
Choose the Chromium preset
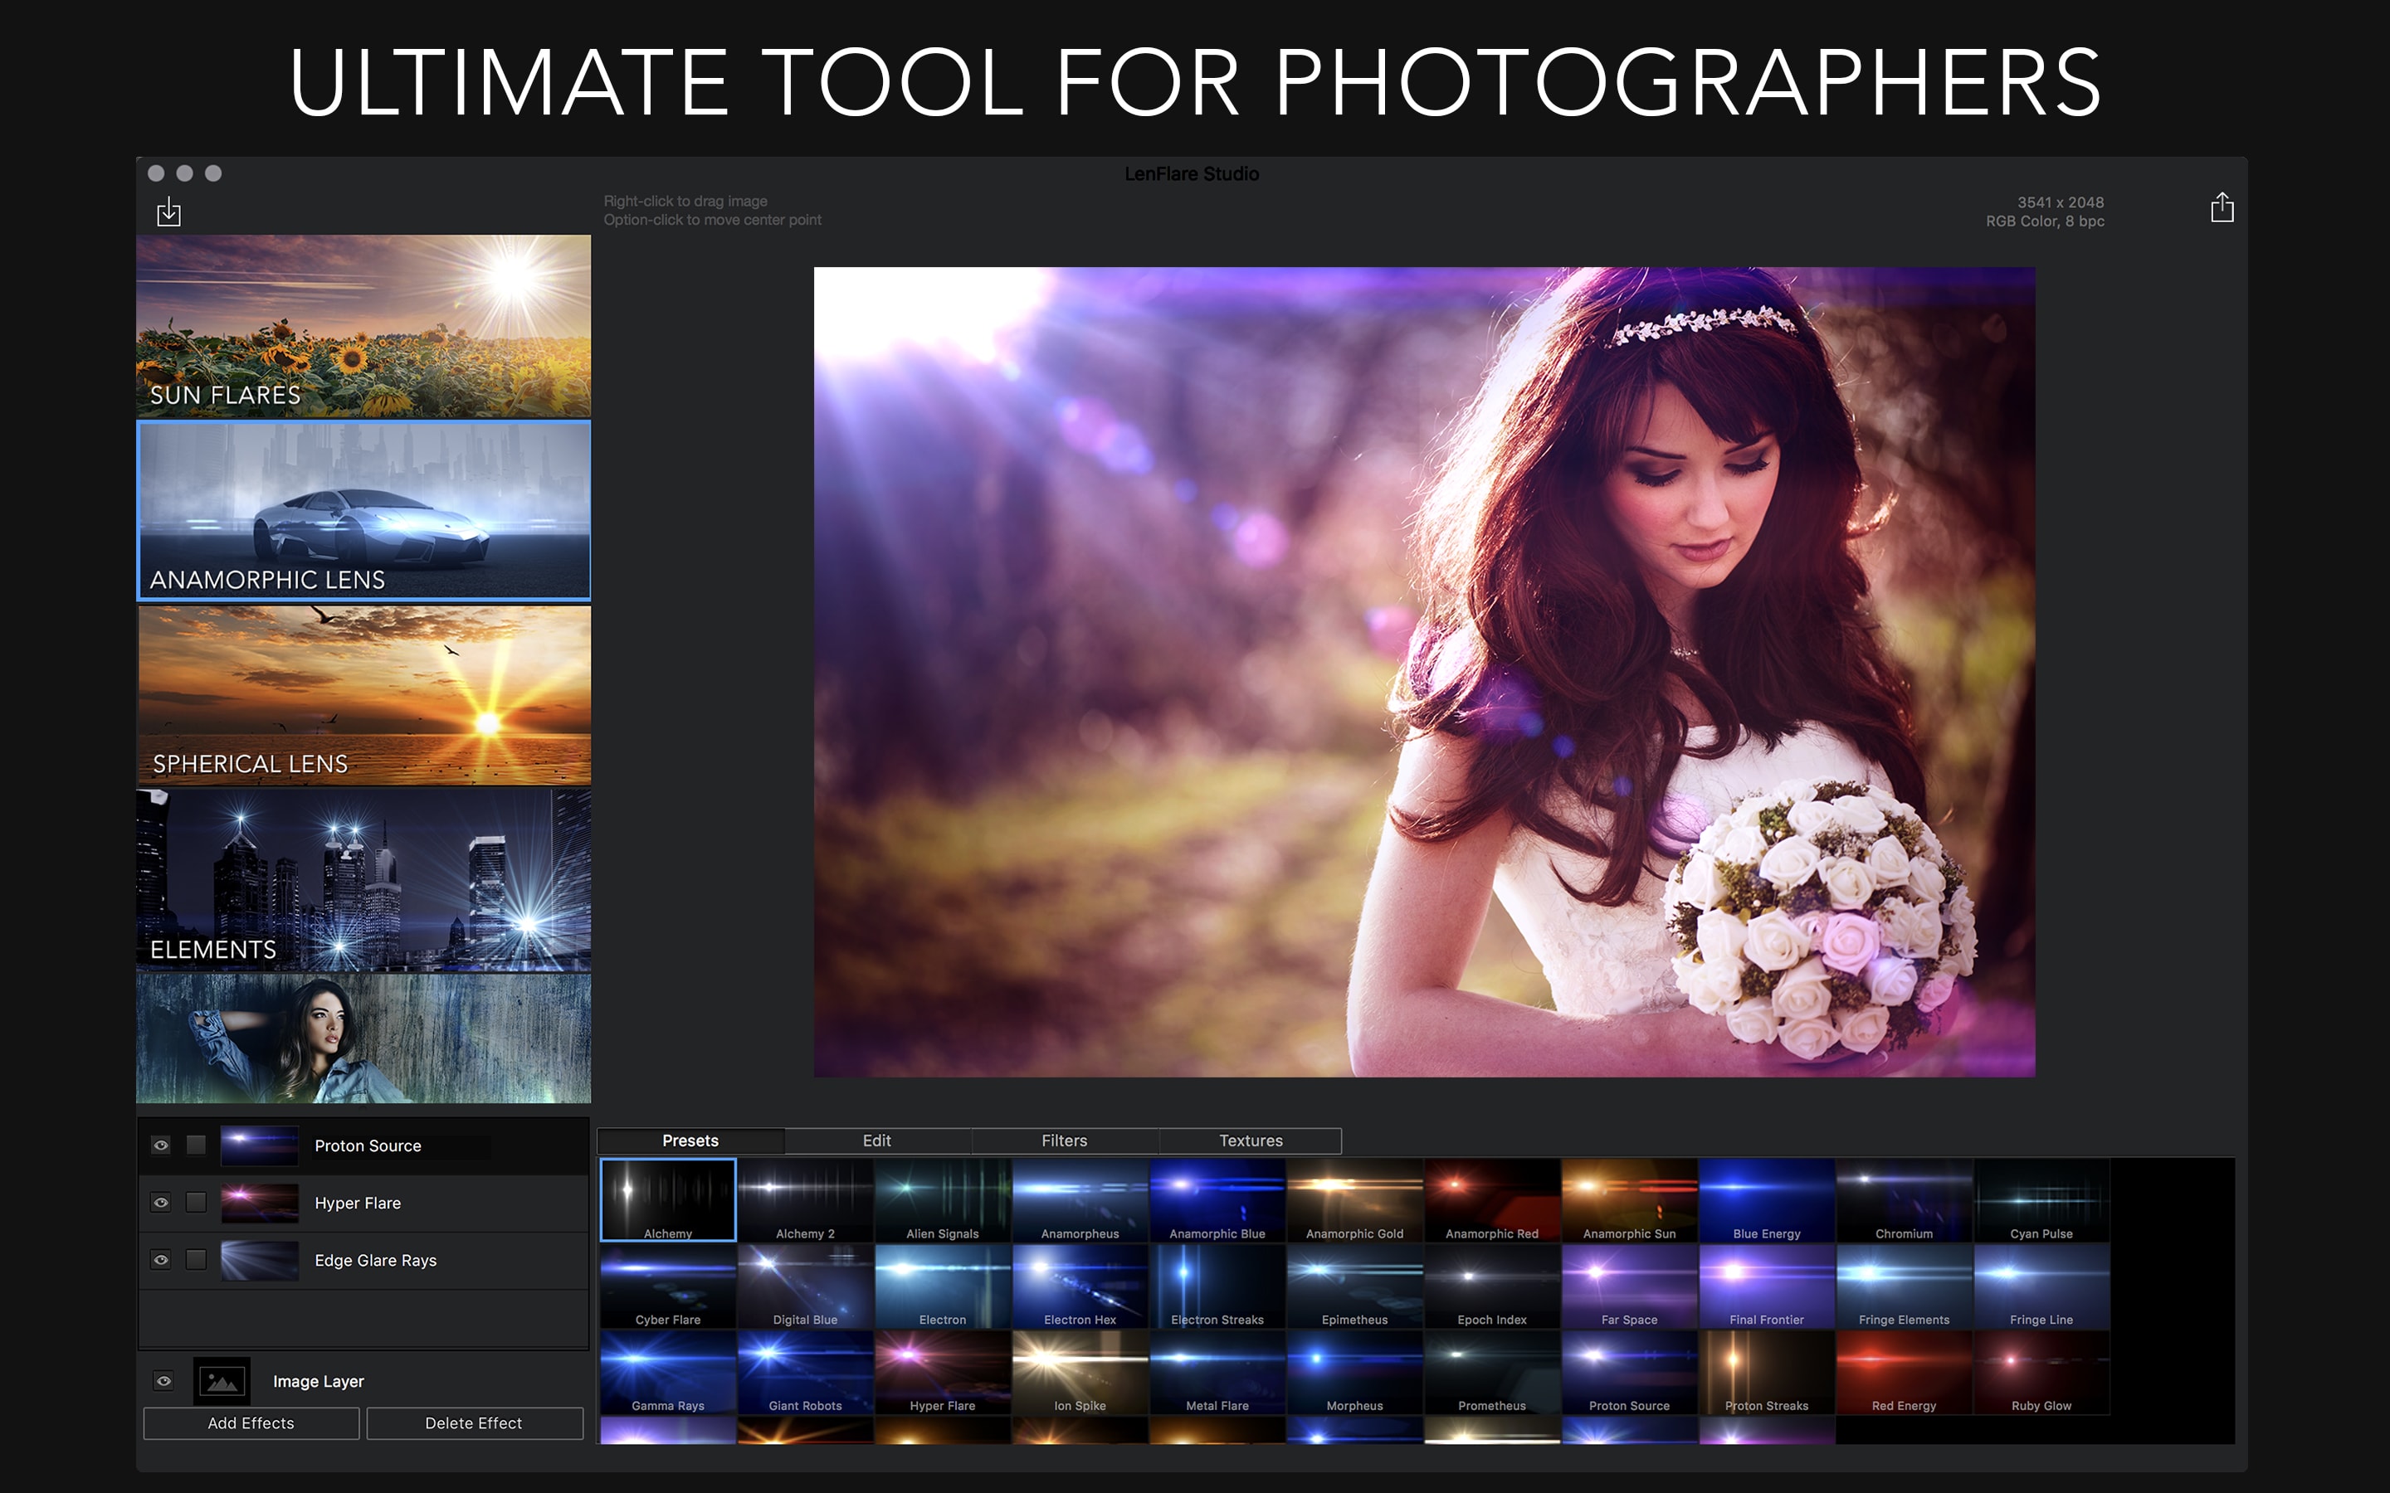(1903, 1199)
